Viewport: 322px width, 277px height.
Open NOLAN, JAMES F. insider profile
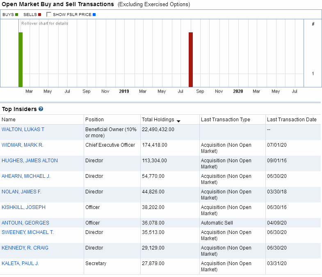[x=22, y=192]
